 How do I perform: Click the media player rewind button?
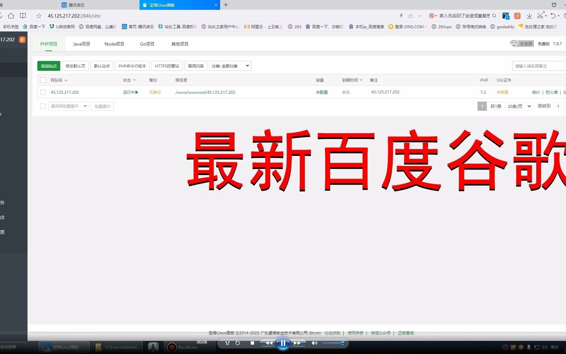coord(269,343)
